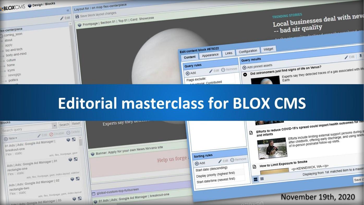Click the Save block layout changes disk icon
This screenshot has width=364, height=205.
tap(77, 17)
